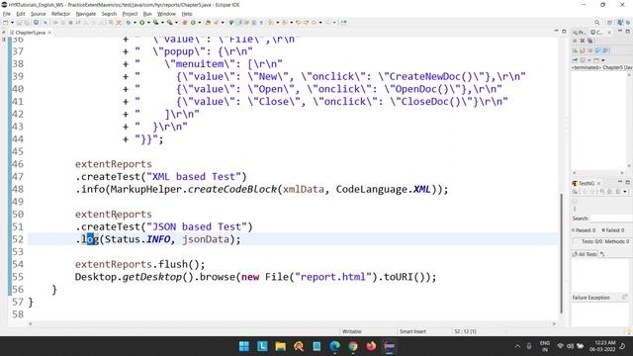Expand the external tools dropdown arrow
The image size is (633, 356).
(176, 22)
